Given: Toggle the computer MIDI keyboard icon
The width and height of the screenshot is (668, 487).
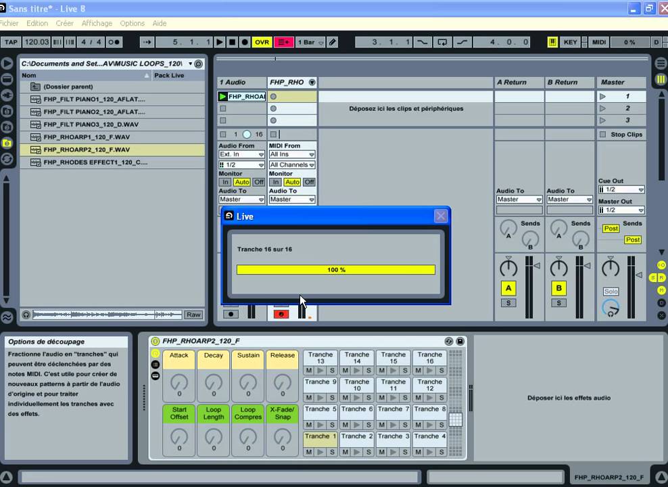Looking at the screenshot, I should [x=552, y=42].
